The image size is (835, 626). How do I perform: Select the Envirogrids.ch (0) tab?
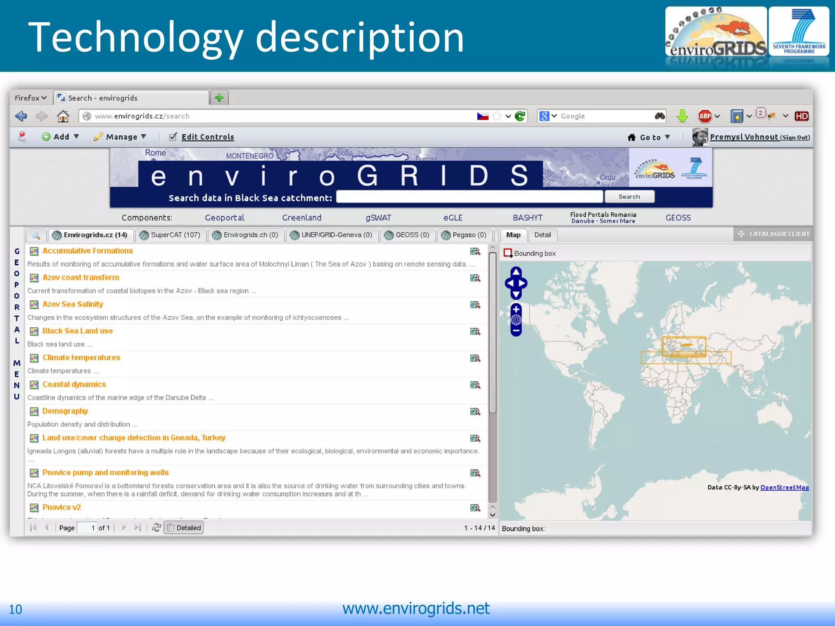click(x=245, y=235)
